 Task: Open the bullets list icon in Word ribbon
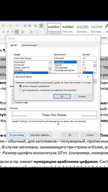pos(3,26)
